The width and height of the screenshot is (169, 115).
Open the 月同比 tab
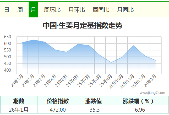point(125,10)
